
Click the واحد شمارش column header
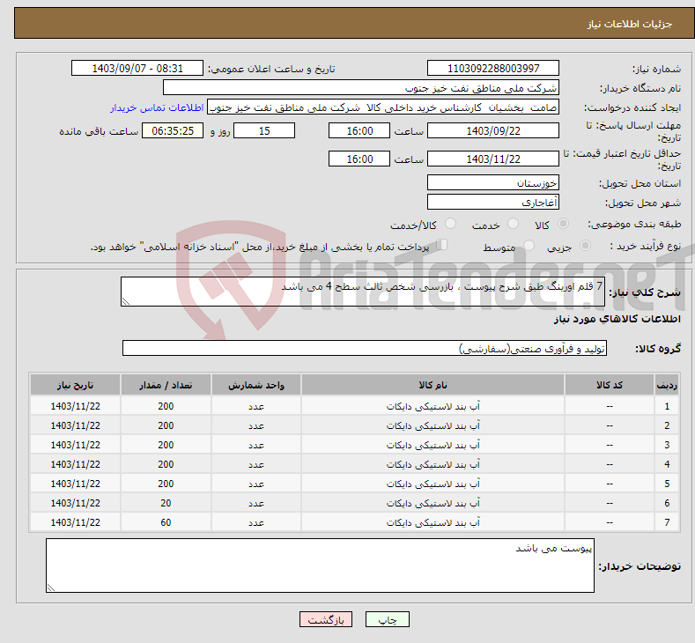pos(256,385)
